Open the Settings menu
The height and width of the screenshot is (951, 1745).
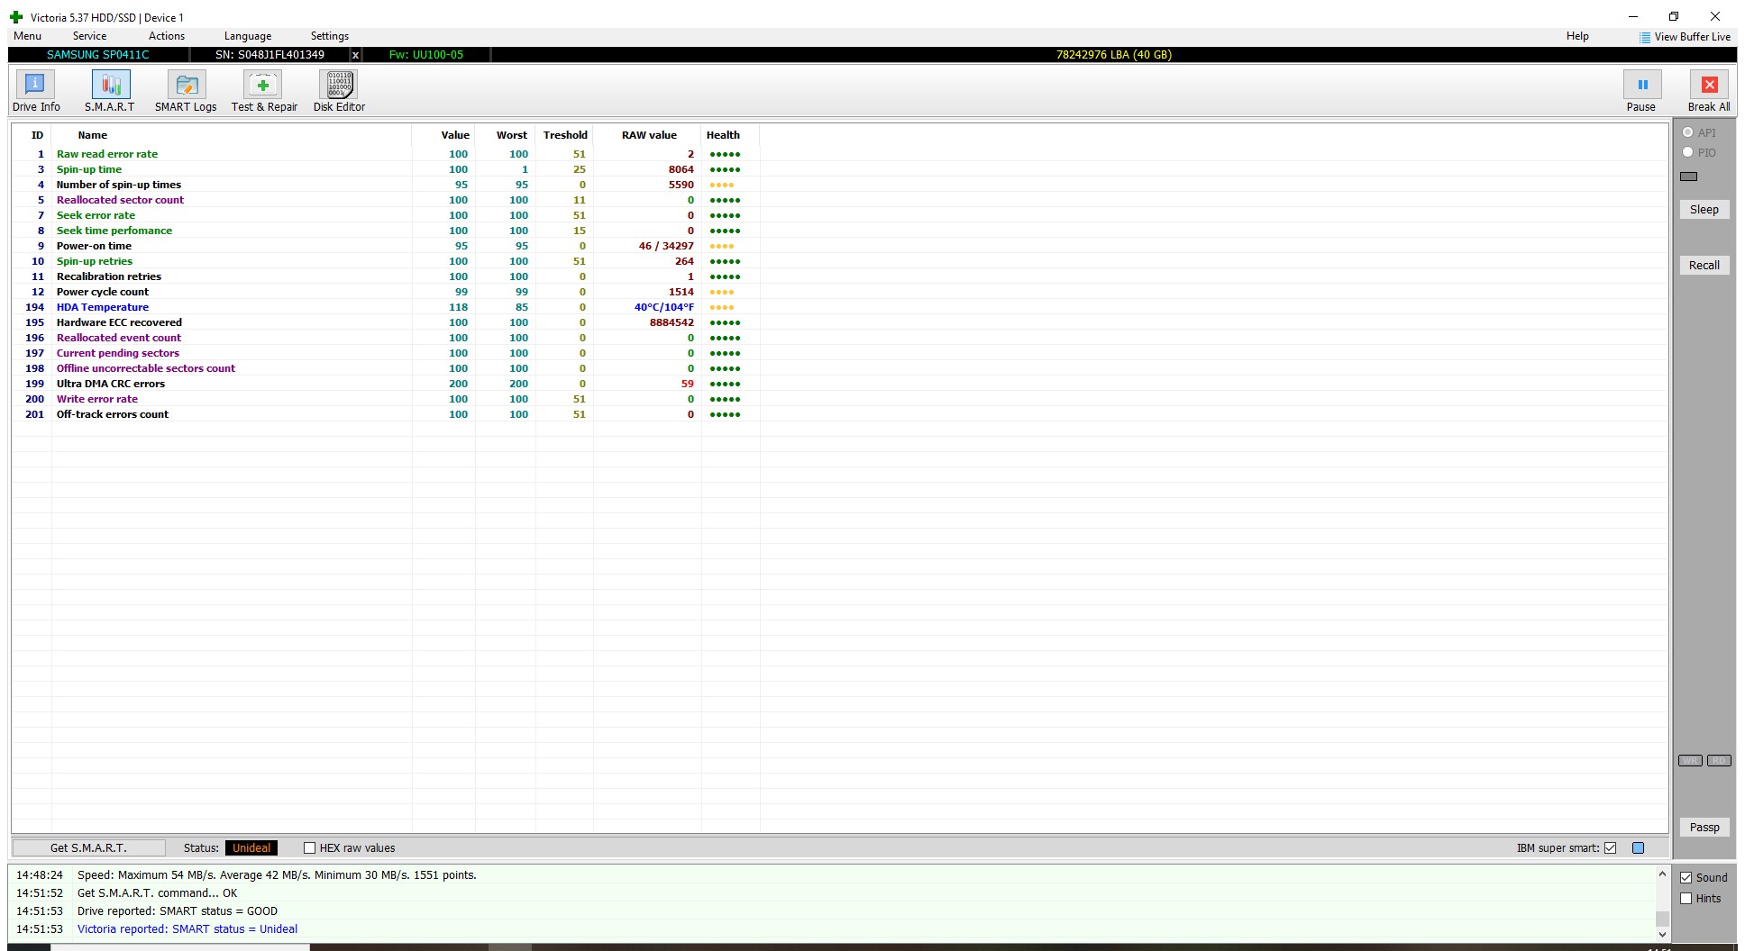click(330, 36)
